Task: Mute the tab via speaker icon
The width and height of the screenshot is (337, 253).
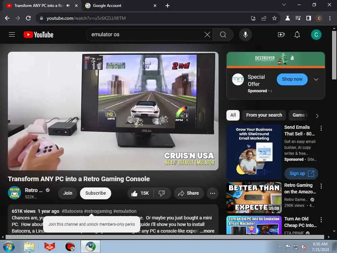Action: pos(68,6)
